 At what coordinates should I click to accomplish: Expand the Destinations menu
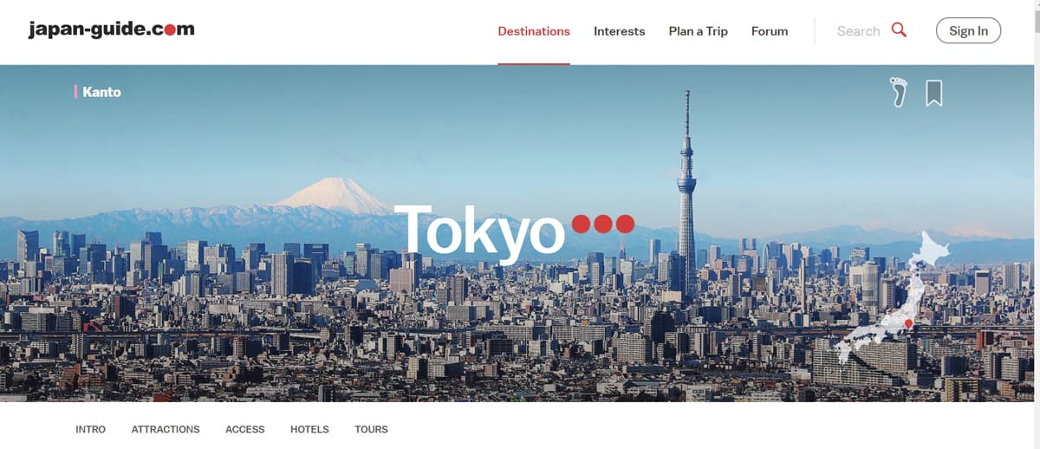coord(534,31)
